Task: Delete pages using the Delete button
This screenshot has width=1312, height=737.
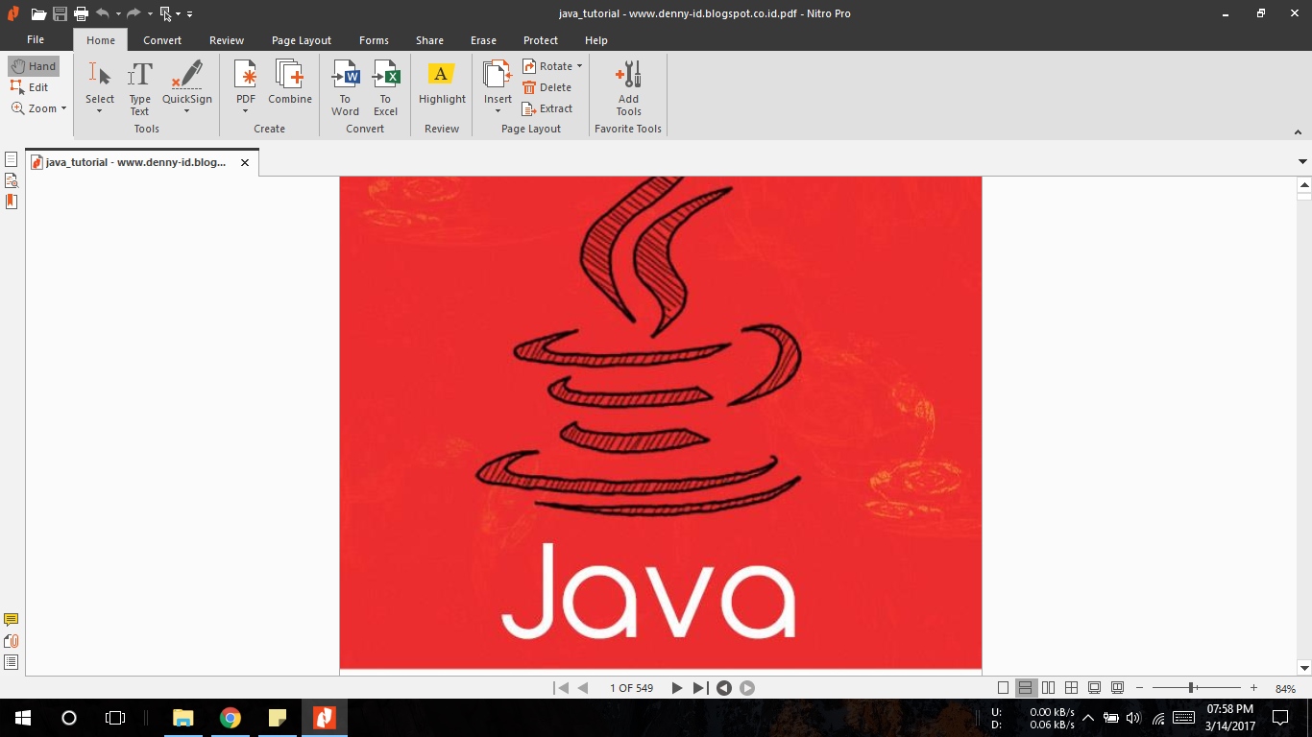Action: coord(547,87)
